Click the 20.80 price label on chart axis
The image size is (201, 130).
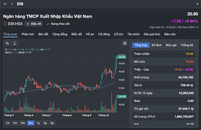122,57
